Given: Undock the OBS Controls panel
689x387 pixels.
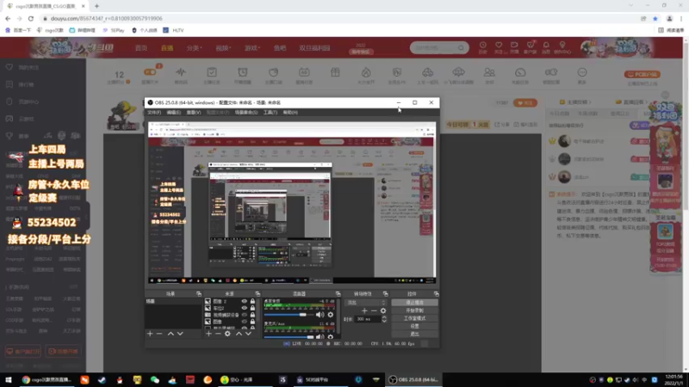Looking at the screenshot, I should tap(436, 293).
